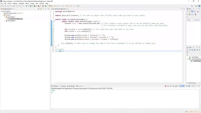The width and height of the screenshot is (201, 113).
Task: Click the New file toolbar icon
Action: coord(2,6)
